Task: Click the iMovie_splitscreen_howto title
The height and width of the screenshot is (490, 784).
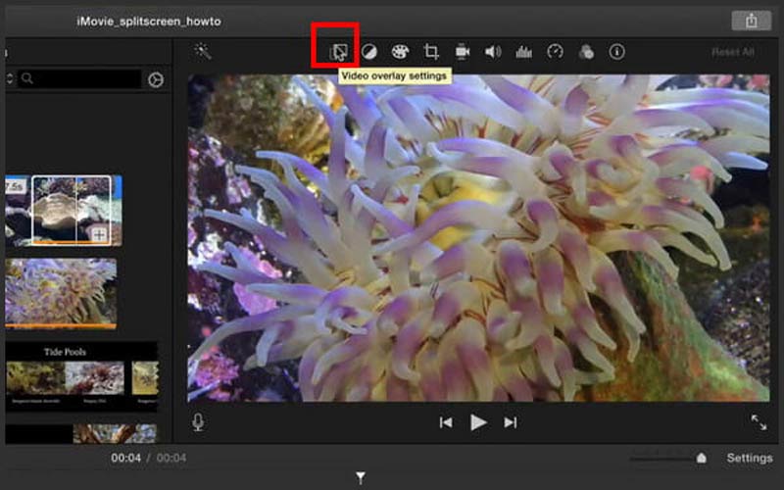Action: pos(149,22)
